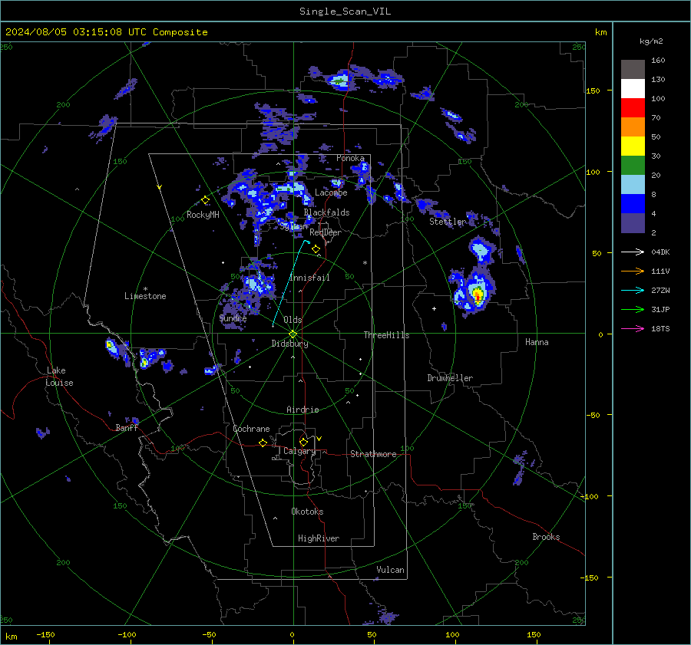The height and width of the screenshot is (645, 691).
Task: Pick the light blue 8–20 legend swatch
Action: [x=633, y=185]
